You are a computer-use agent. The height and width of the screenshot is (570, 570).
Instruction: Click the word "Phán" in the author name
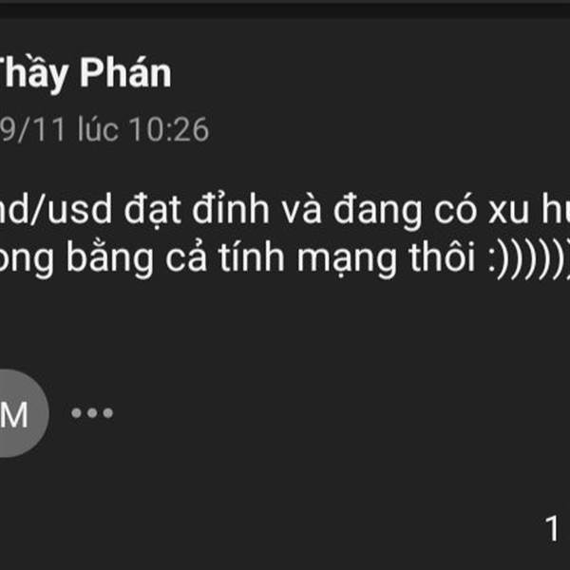pyautogui.click(x=125, y=73)
